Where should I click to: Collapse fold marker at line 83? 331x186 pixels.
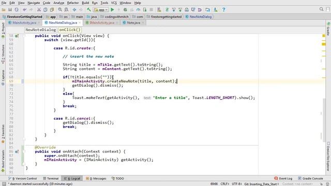coord(24,139)
